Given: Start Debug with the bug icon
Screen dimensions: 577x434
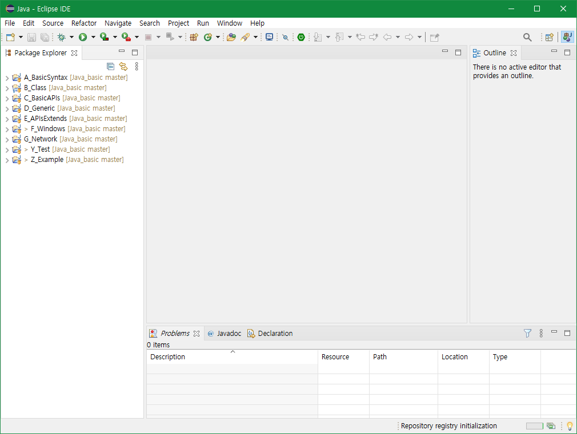Looking at the screenshot, I should tap(62, 37).
